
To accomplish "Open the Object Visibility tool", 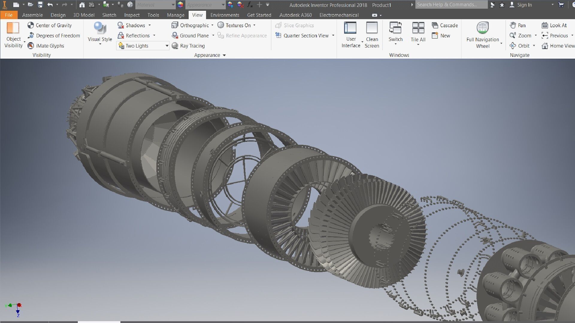I will click(x=13, y=35).
